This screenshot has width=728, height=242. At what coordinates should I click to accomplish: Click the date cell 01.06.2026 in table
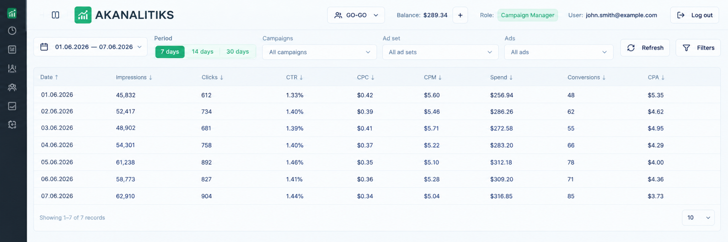tap(57, 95)
